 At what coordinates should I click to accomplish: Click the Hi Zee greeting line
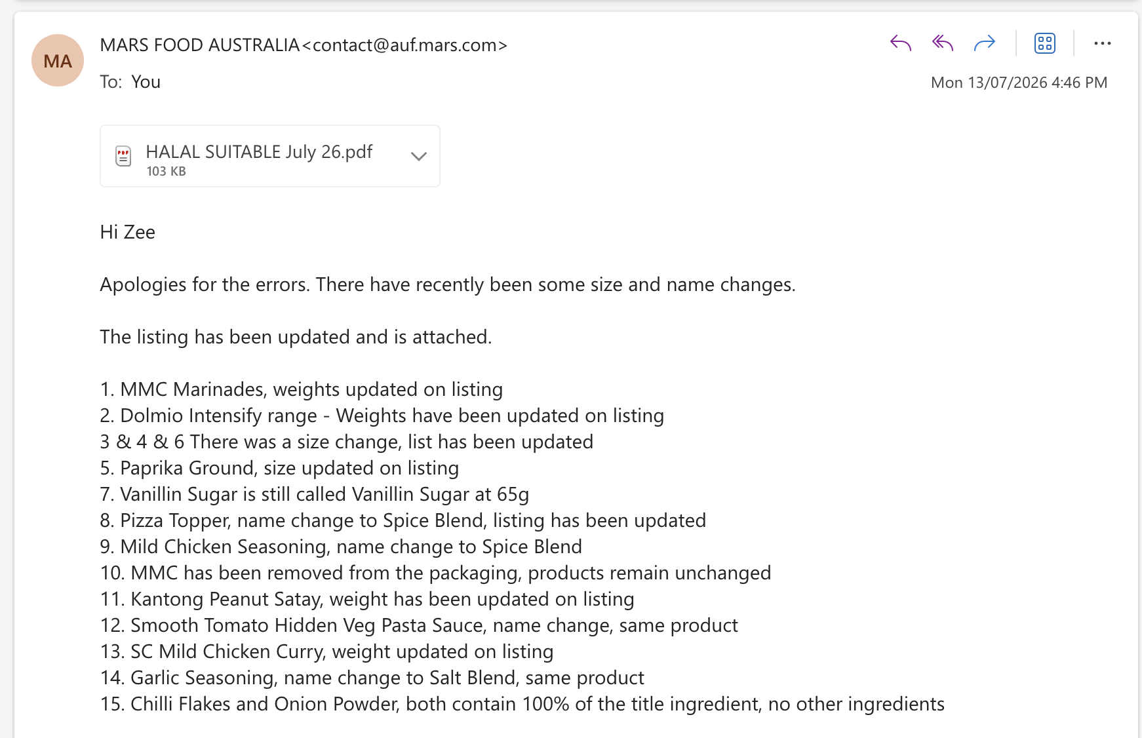point(127,232)
